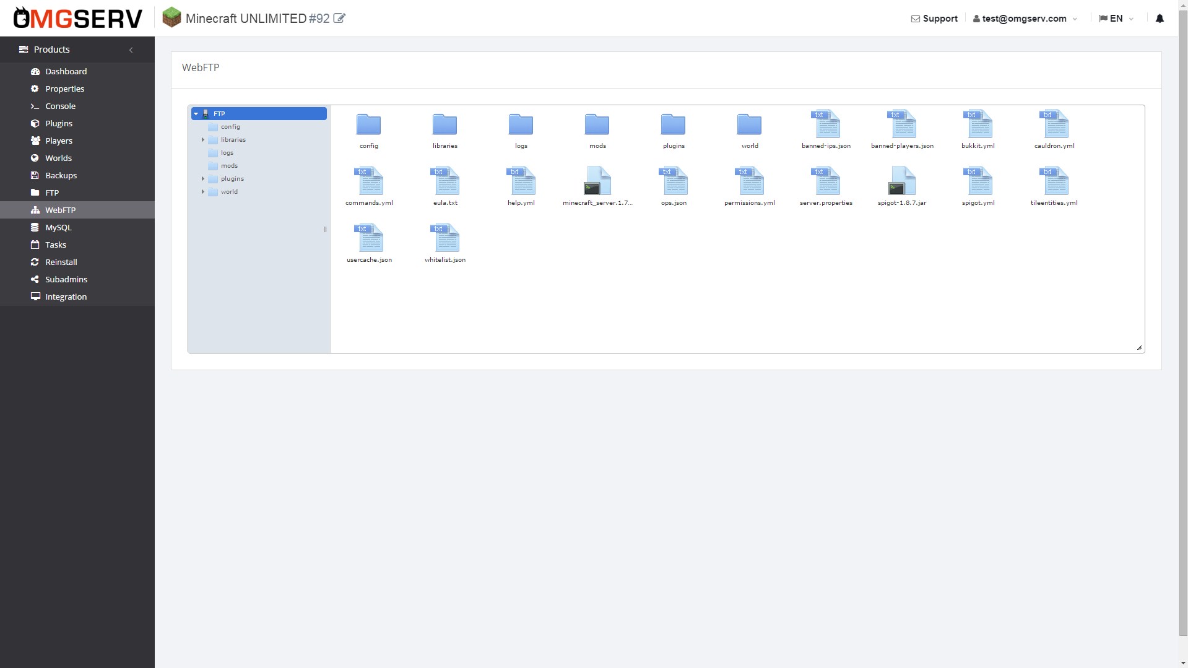Expand the libraries node in the tree

[x=203, y=140]
